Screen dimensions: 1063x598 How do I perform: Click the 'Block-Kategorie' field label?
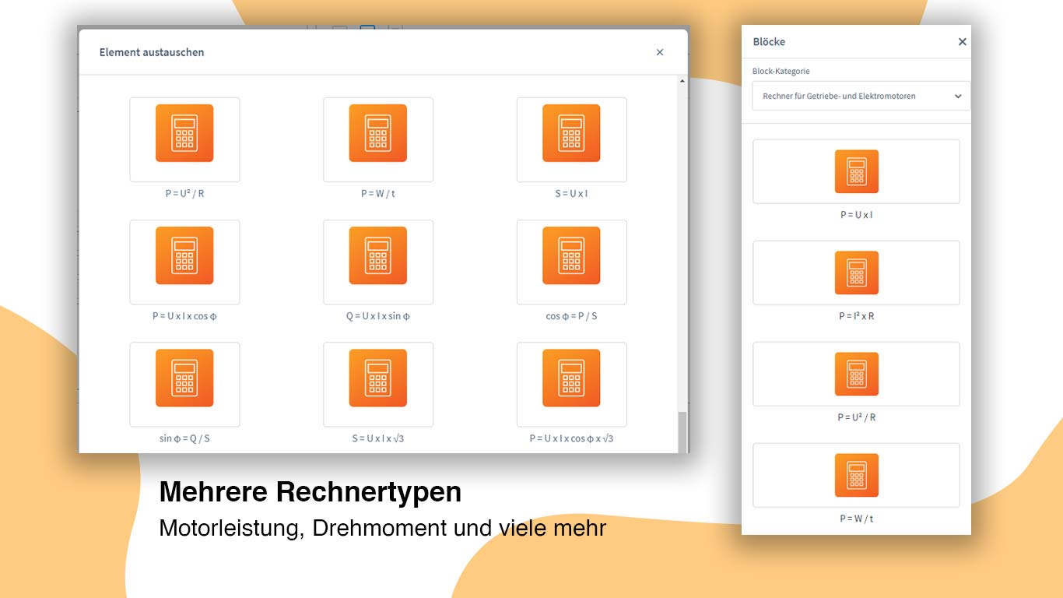point(781,71)
